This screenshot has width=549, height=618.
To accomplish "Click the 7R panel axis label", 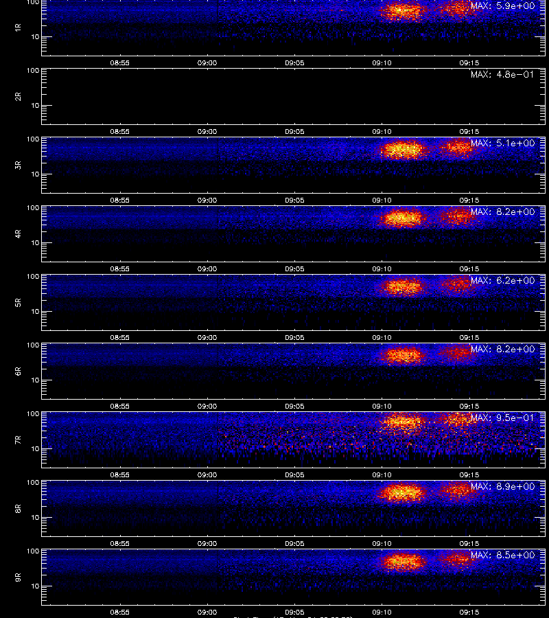I will [x=18, y=440].
